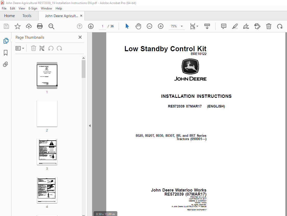Open the Edit menu
This screenshot has height=216, width=287.
click(13, 8)
